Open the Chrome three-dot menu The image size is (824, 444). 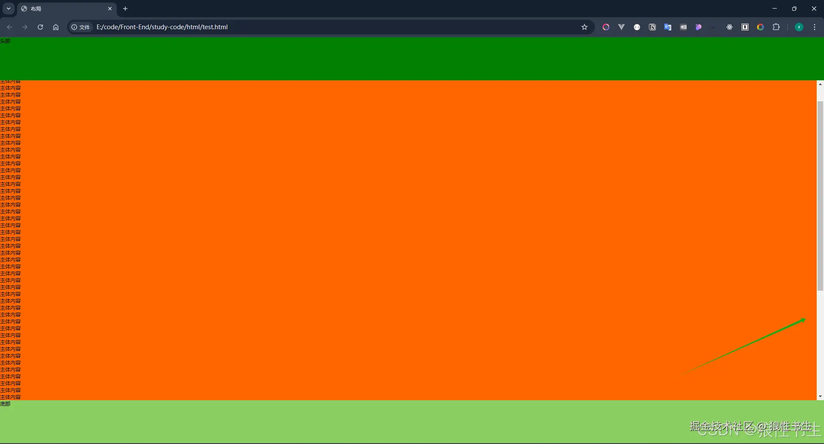pyautogui.click(x=815, y=27)
